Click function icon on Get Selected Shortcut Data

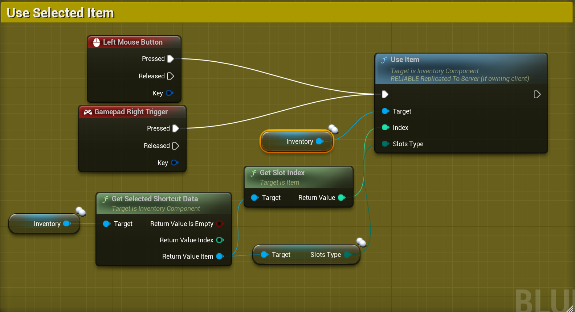[x=105, y=199]
